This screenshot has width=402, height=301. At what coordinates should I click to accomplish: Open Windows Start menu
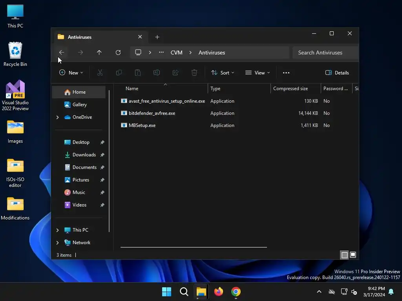[166, 292]
